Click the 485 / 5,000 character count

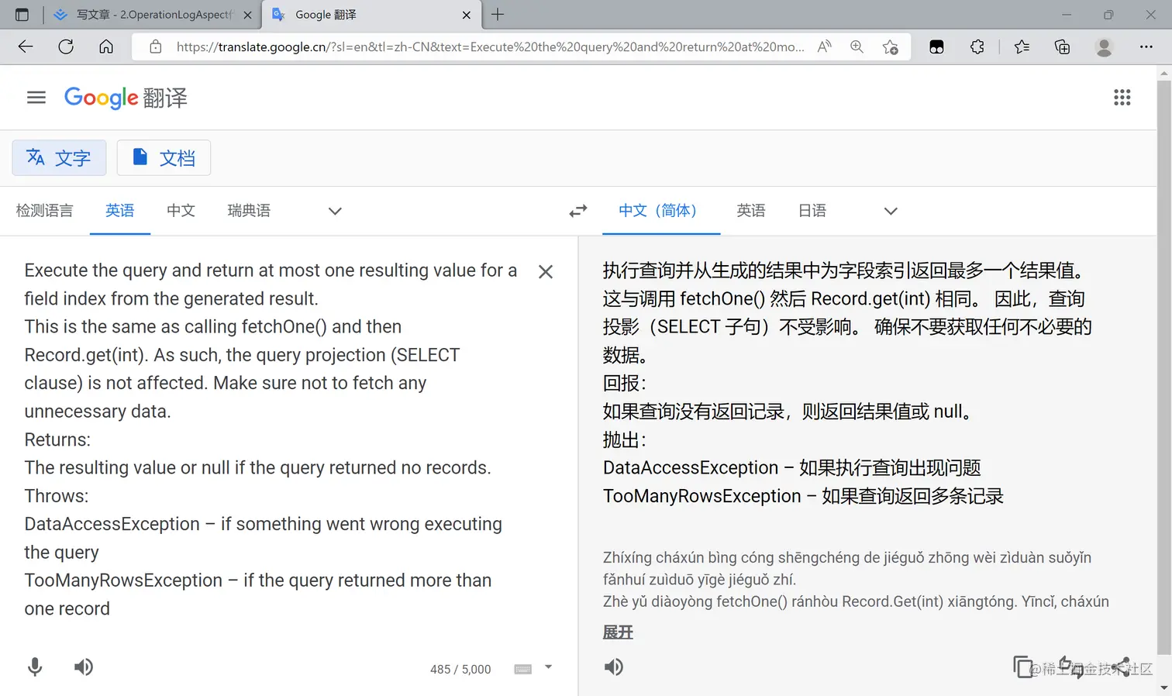460,670
